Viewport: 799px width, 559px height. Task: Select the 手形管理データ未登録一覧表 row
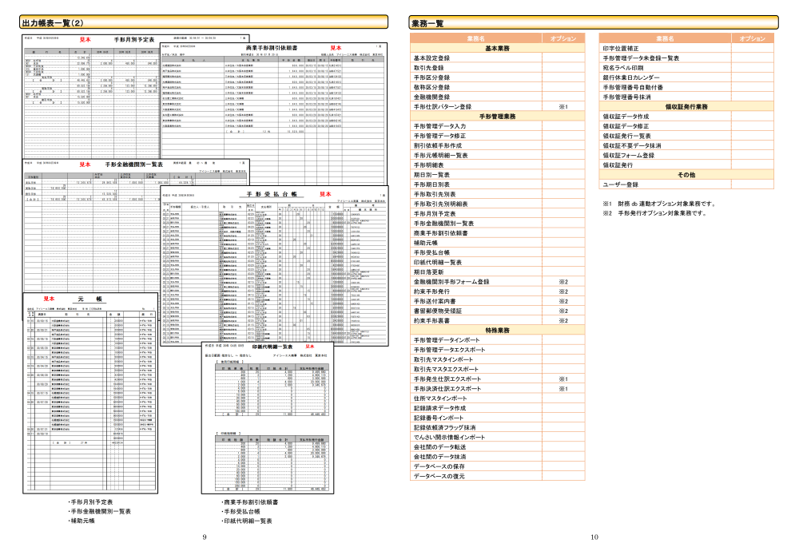pyautogui.click(x=686, y=58)
